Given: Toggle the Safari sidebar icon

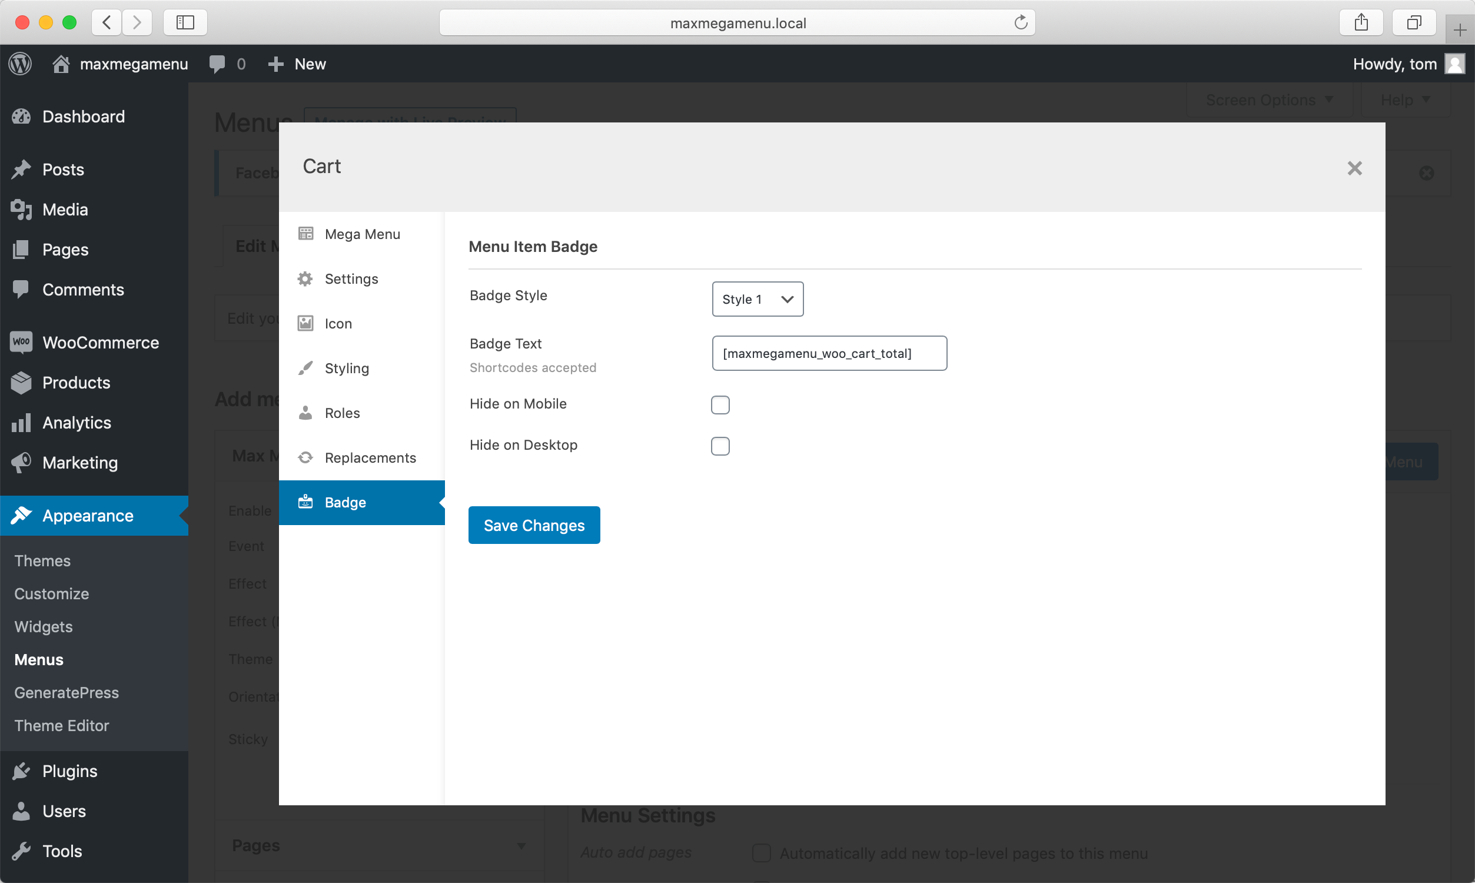Looking at the screenshot, I should point(185,22).
